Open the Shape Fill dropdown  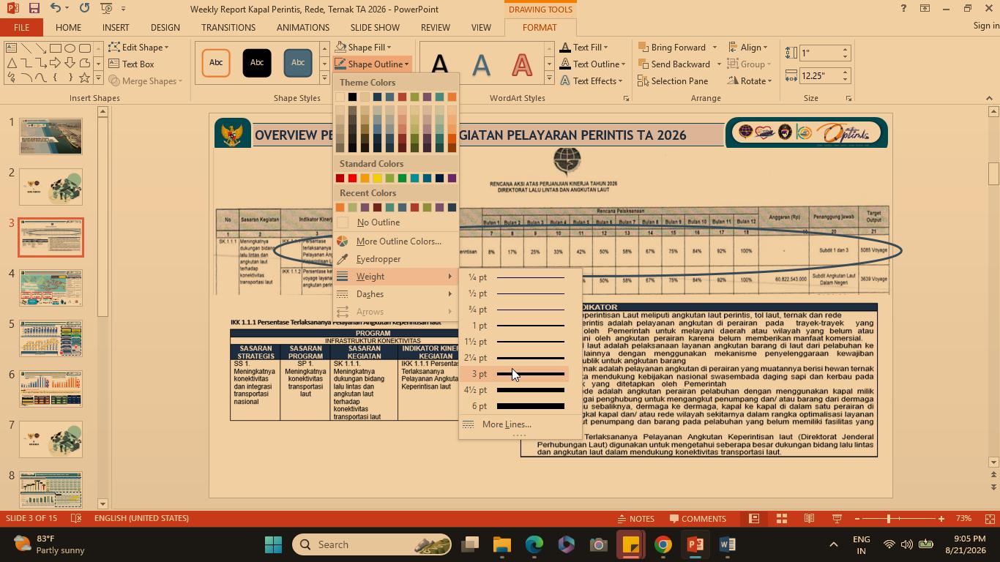click(364, 48)
